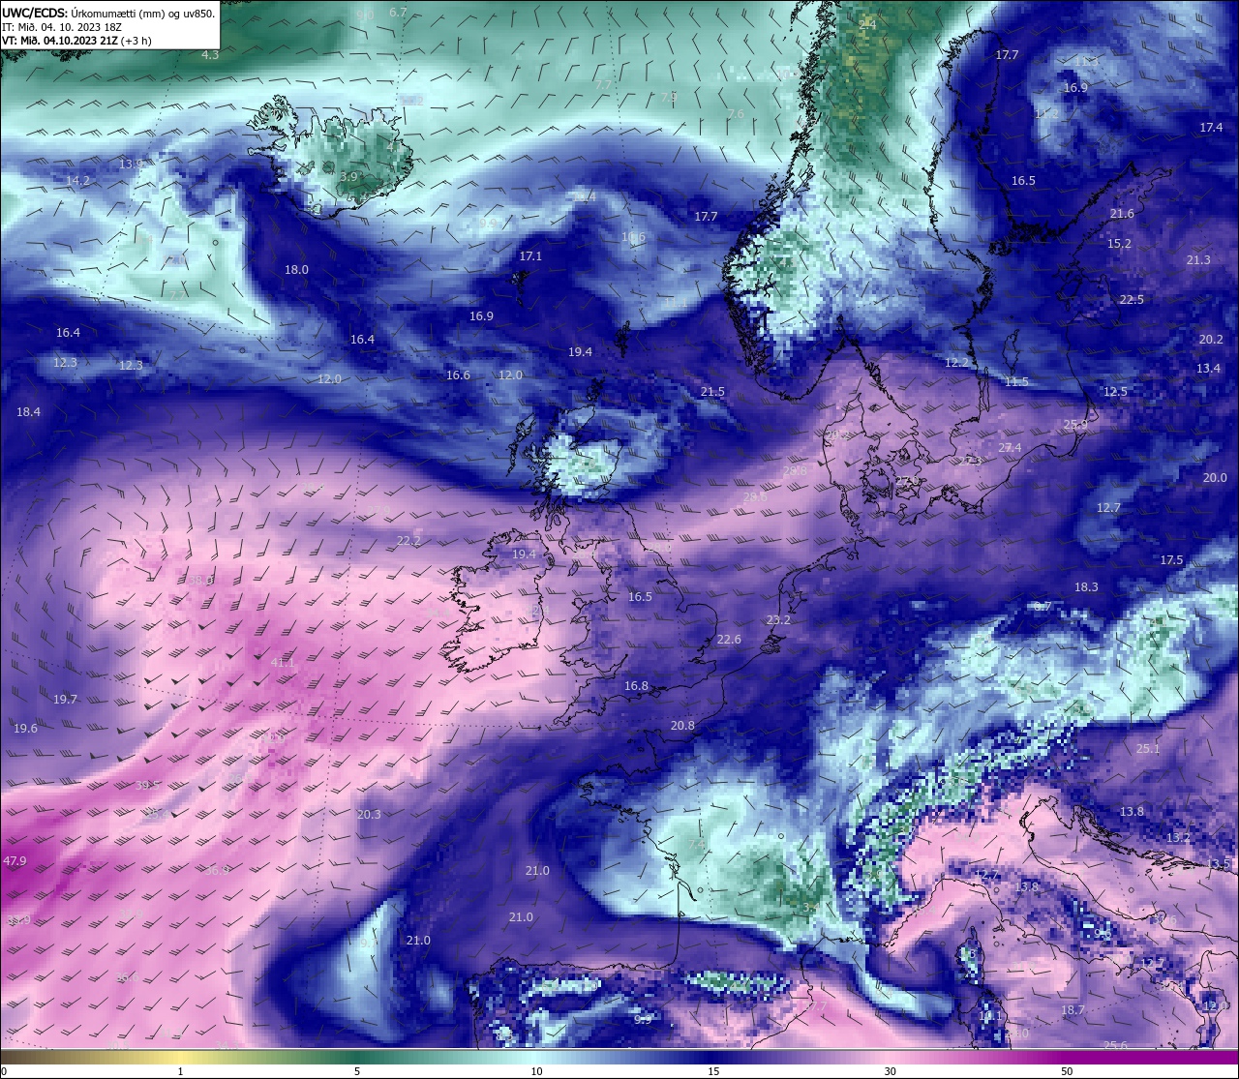Click the map value 16.8

[636, 685]
